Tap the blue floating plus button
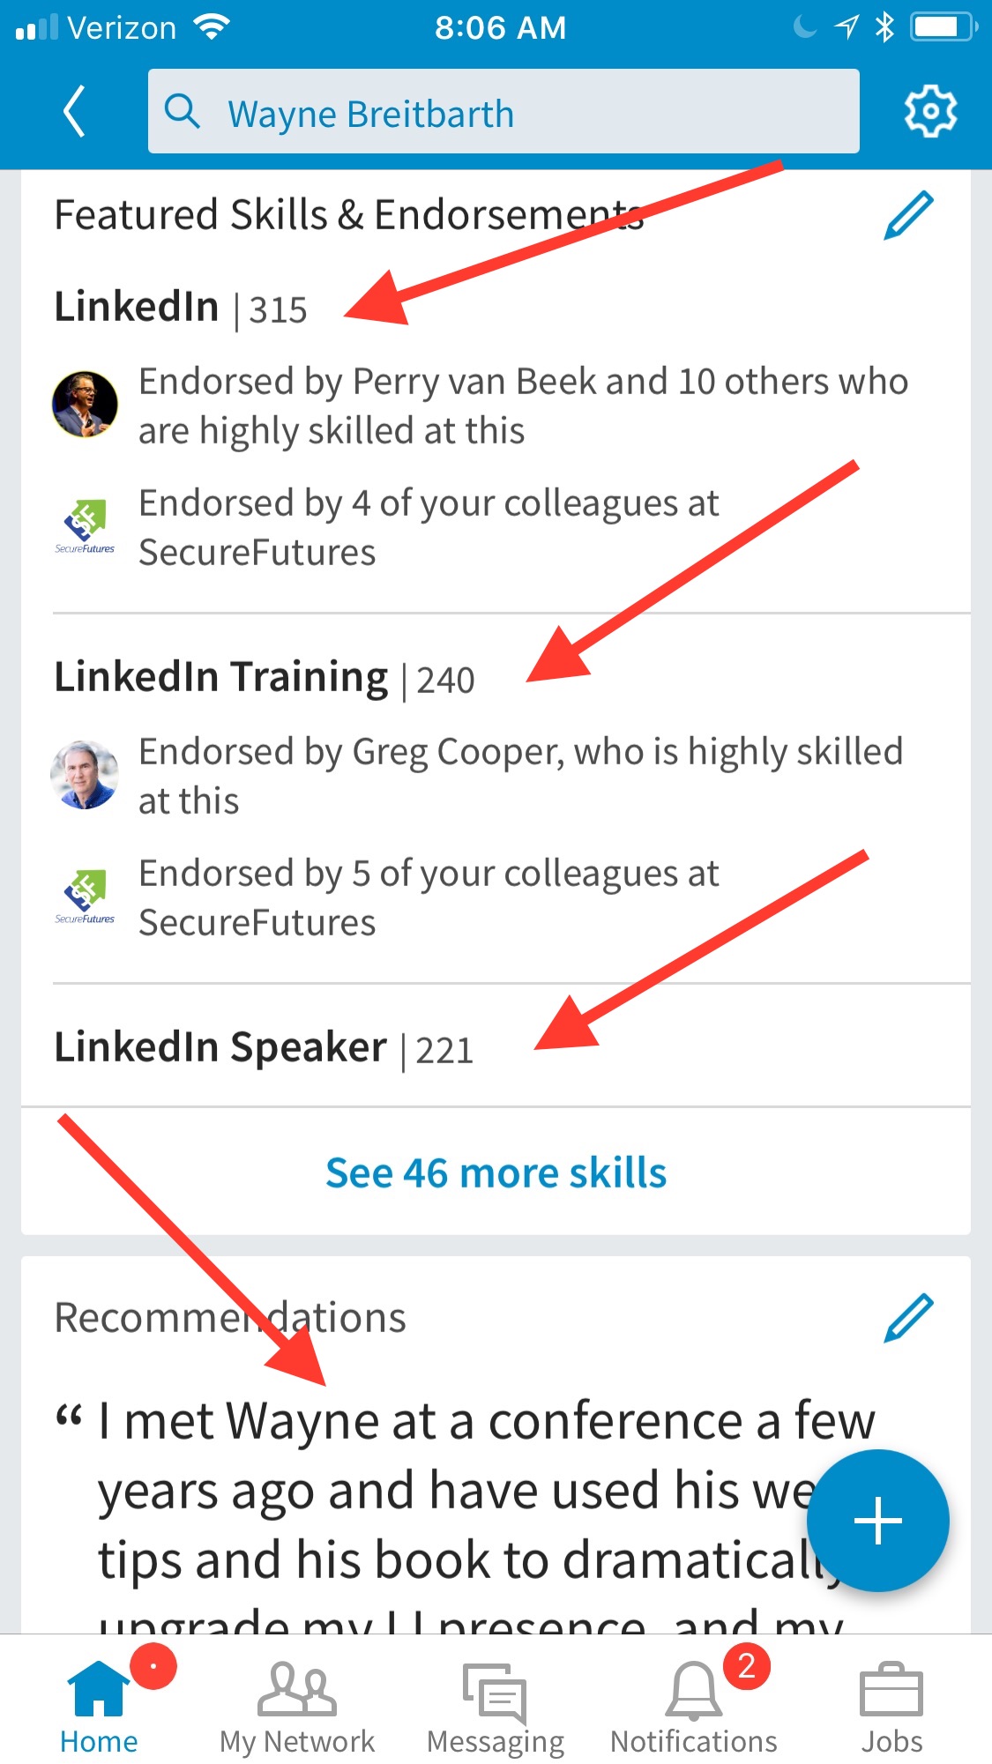 point(877,1521)
